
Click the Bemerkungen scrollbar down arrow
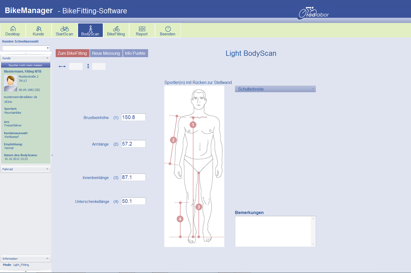pyautogui.click(x=313, y=244)
